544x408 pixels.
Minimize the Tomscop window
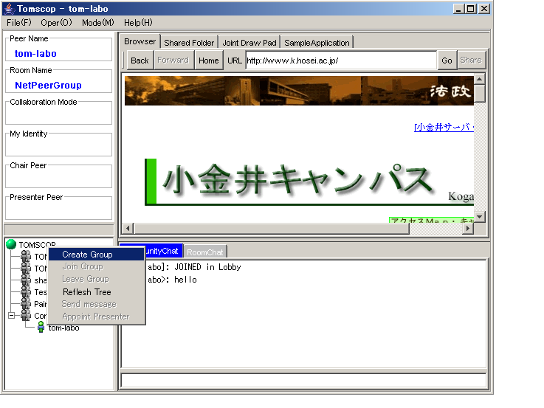(458, 9)
